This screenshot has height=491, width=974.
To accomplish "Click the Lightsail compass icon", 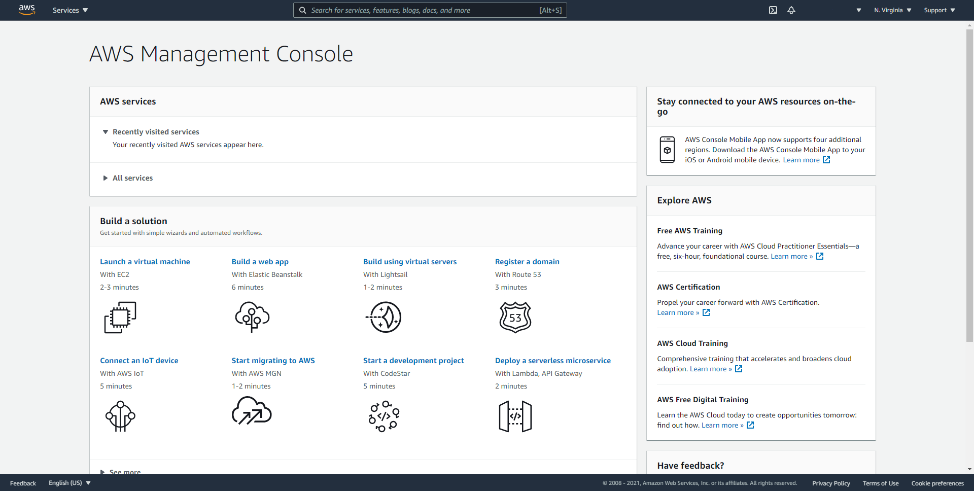I will click(x=384, y=317).
